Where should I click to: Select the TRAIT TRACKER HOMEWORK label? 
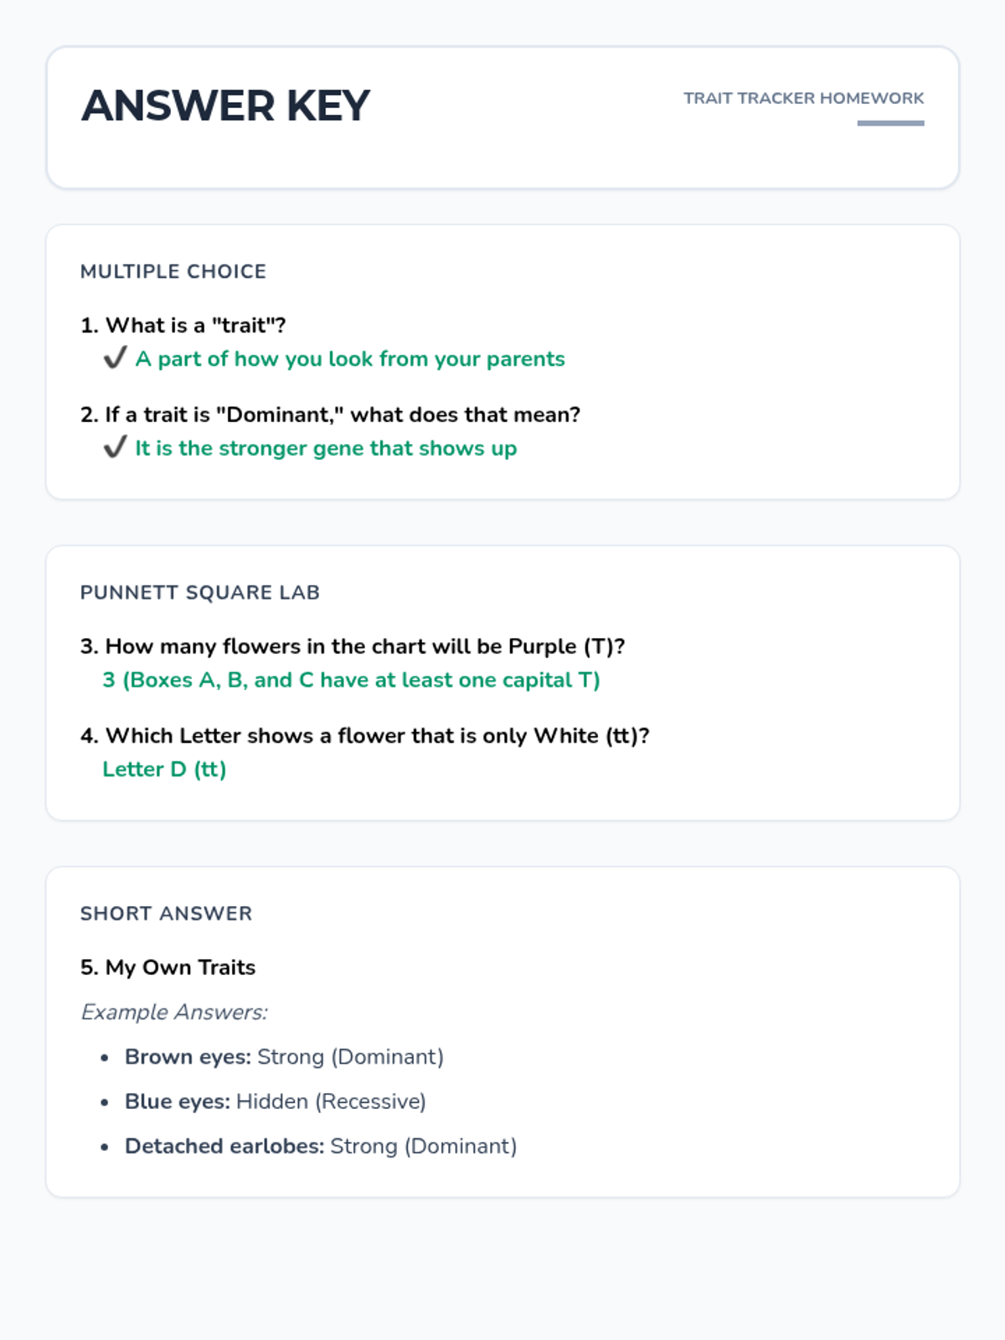[x=803, y=98]
